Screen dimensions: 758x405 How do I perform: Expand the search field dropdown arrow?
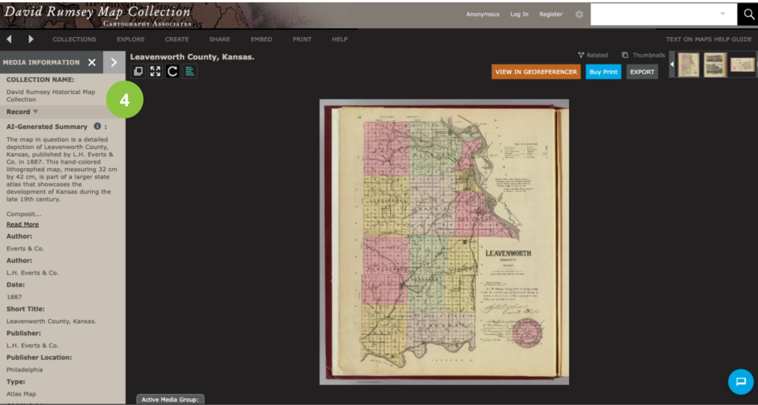tap(722, 14)
